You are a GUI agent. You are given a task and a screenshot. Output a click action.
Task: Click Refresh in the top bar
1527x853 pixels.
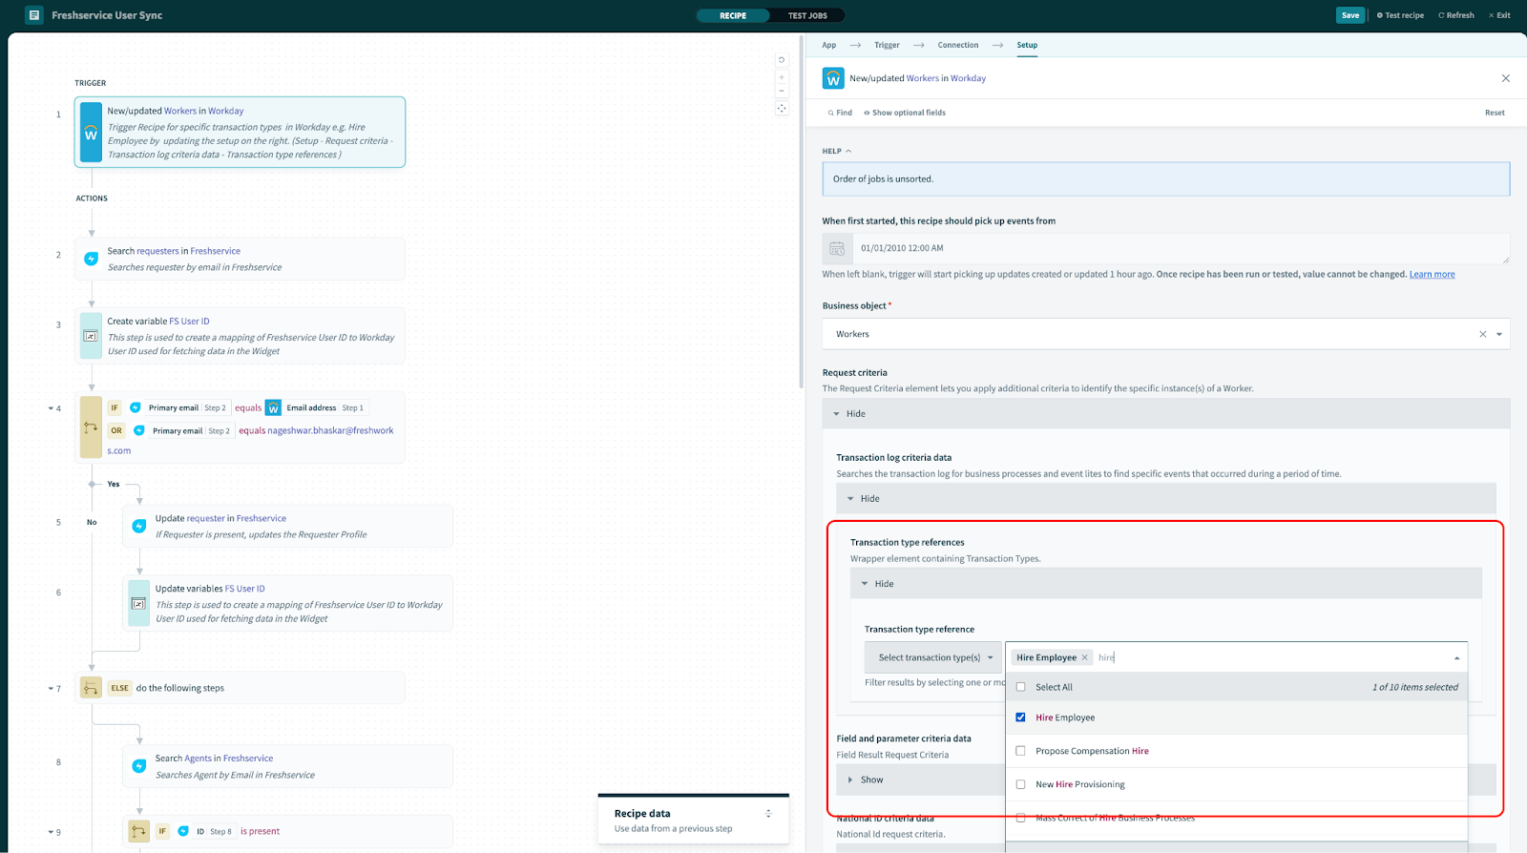tap(1456, 15)
